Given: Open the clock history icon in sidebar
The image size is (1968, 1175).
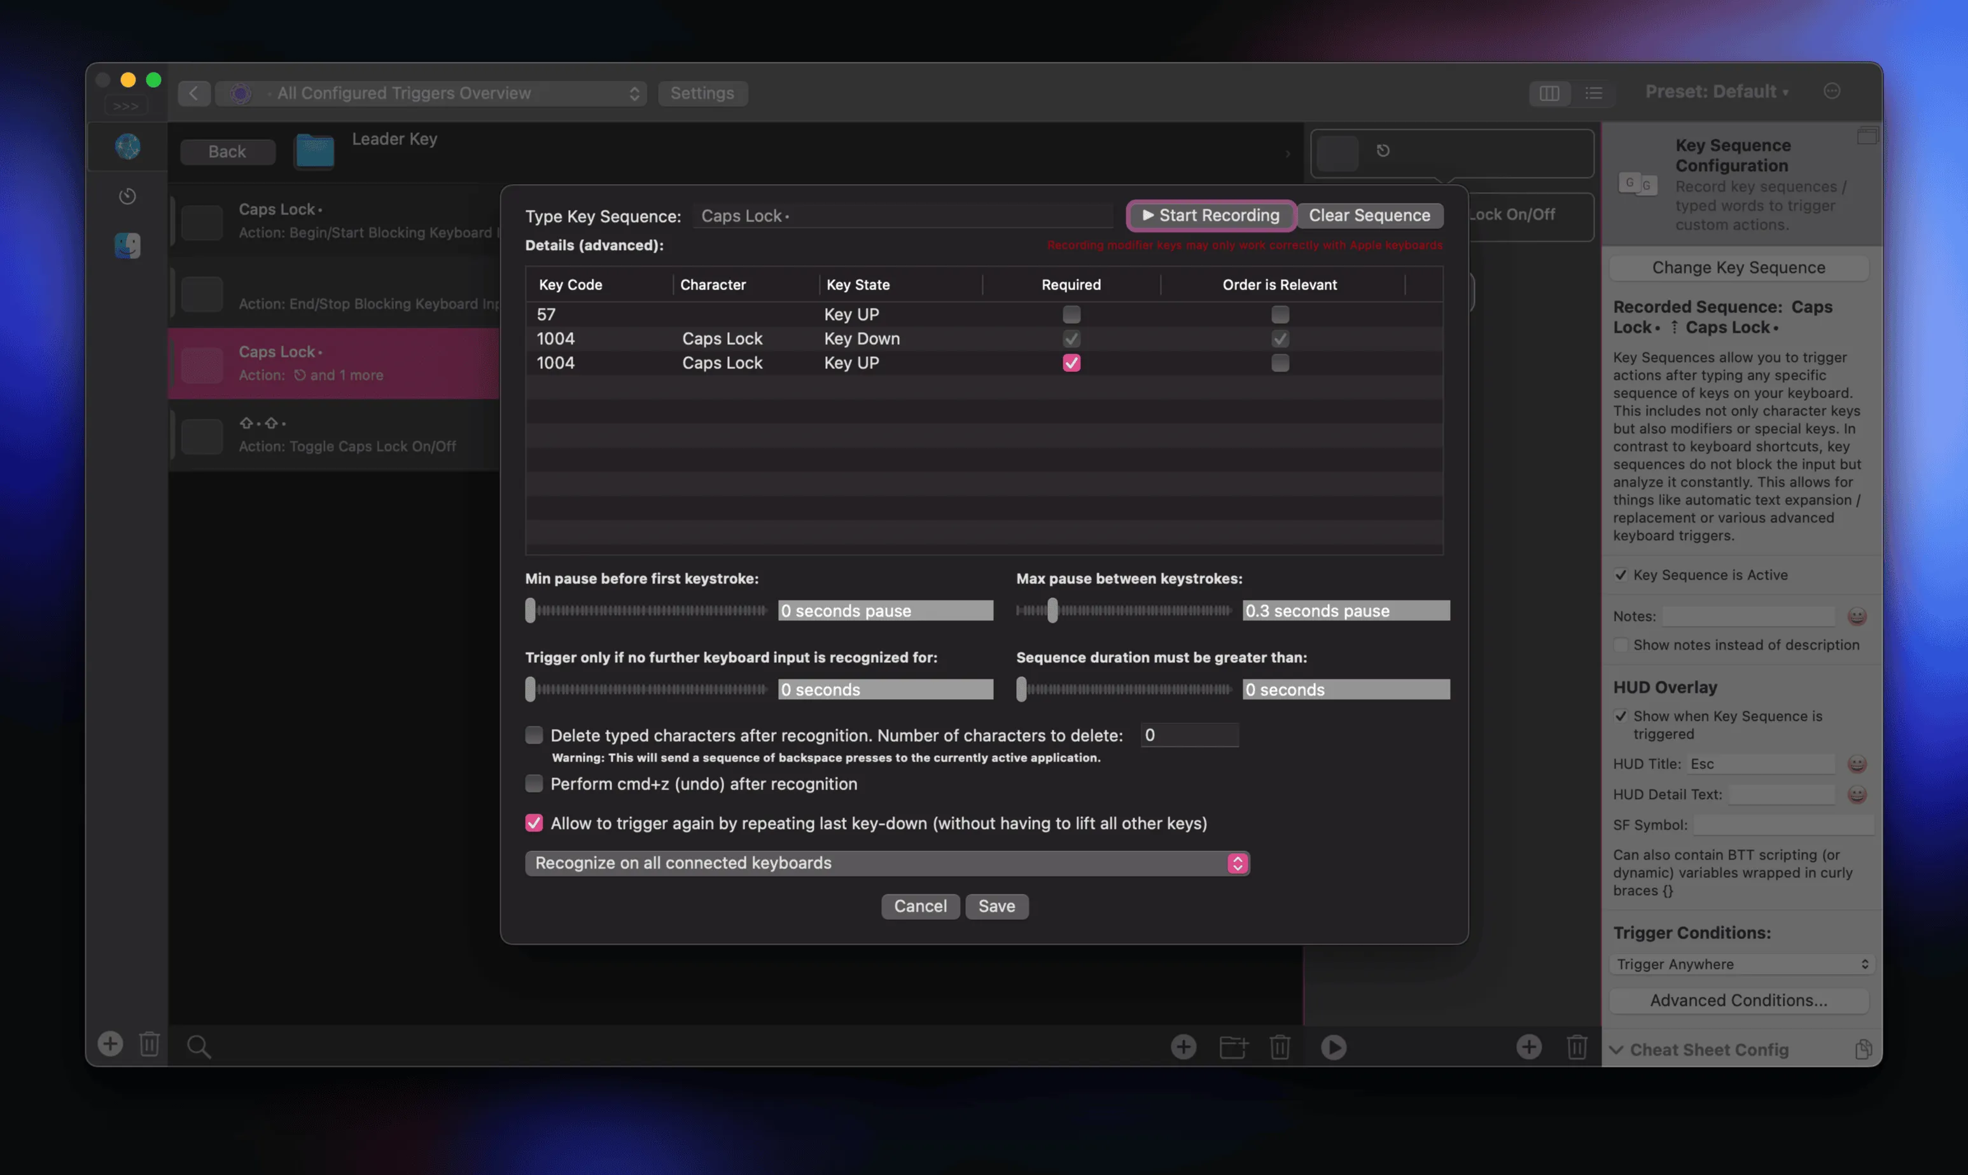Looking at the screenshot, I should tap(127, 195).
